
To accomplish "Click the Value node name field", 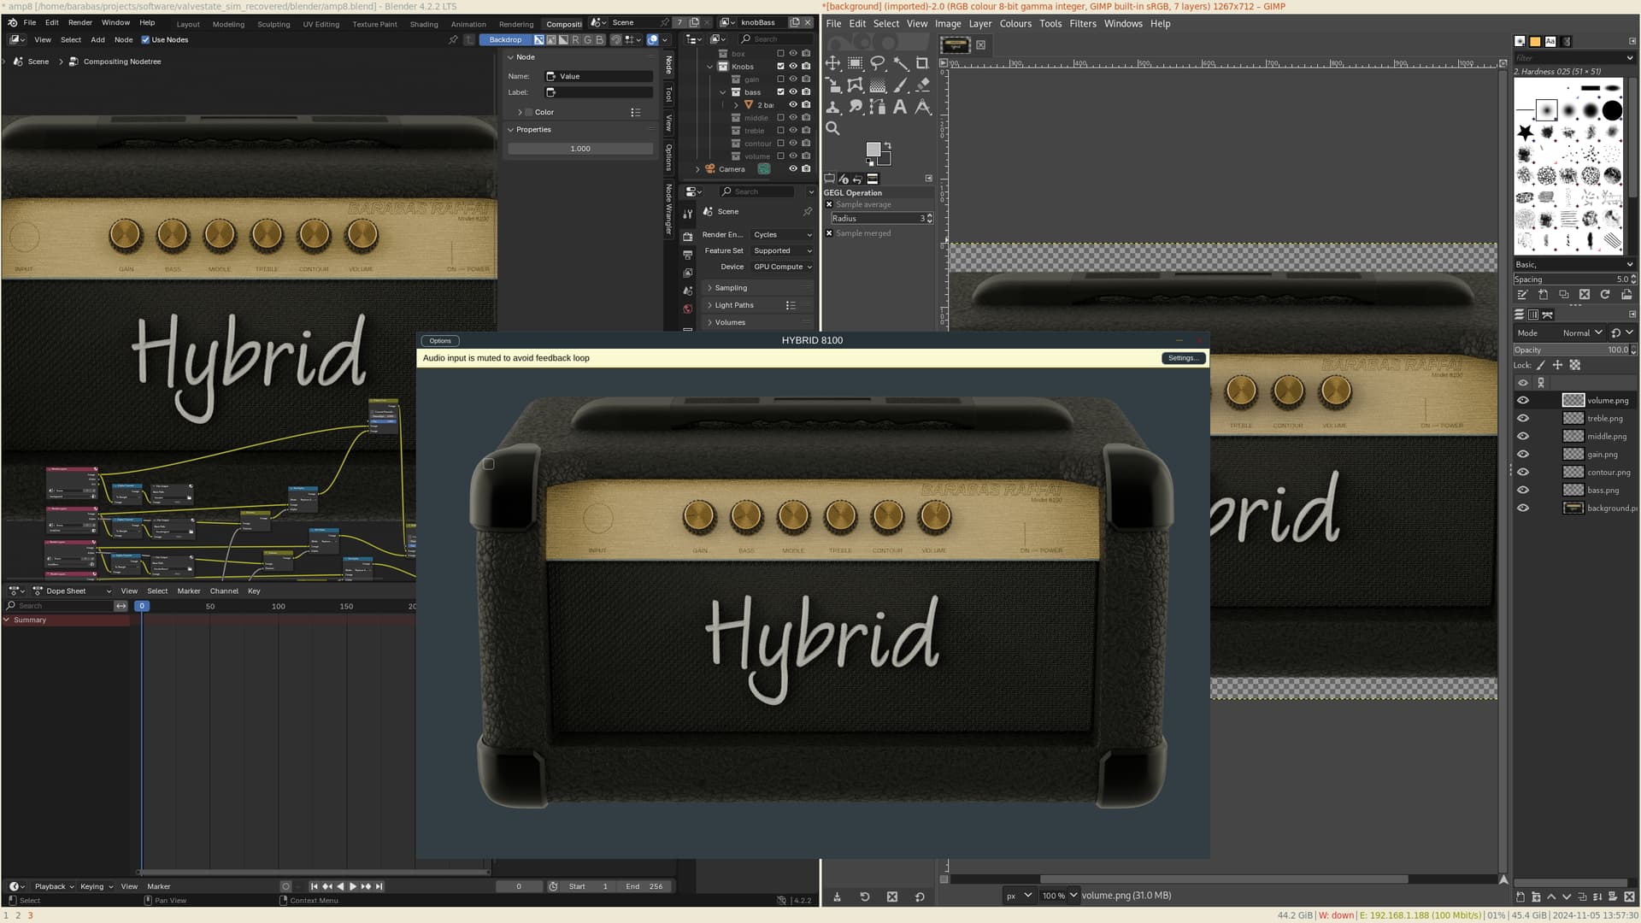I will tap(604, 76).
